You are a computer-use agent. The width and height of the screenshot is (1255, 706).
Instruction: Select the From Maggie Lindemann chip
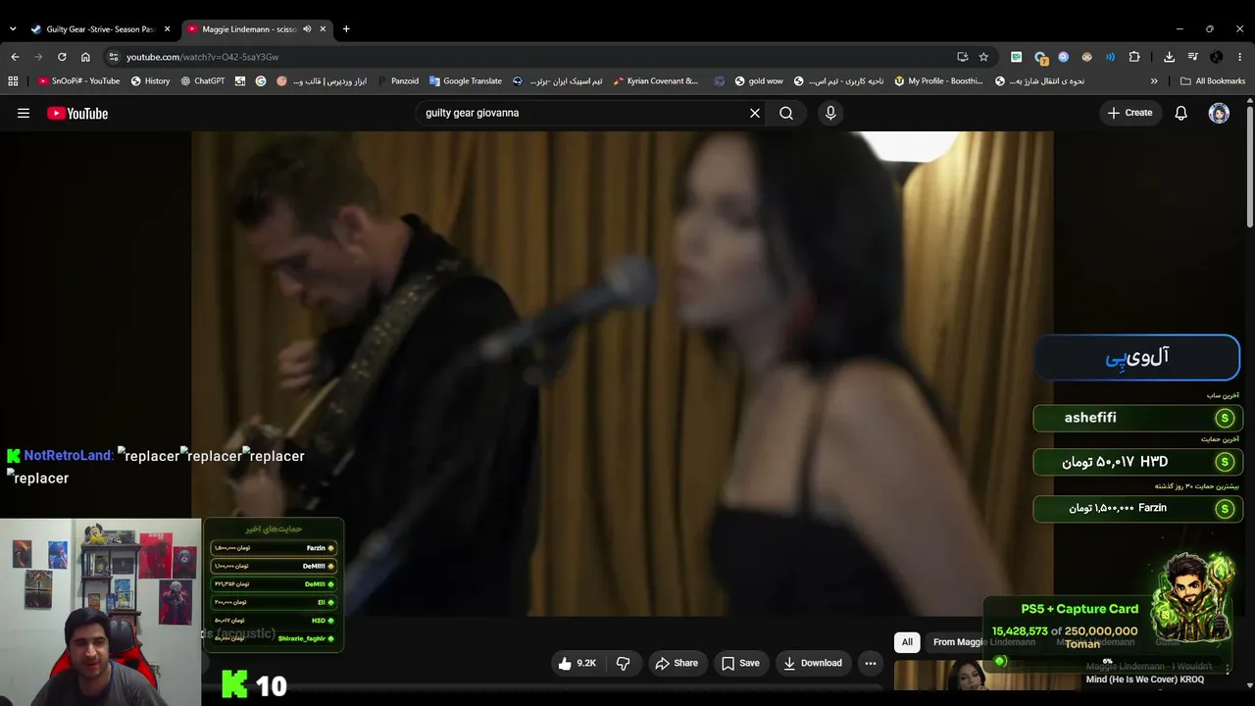pos(983,642)
